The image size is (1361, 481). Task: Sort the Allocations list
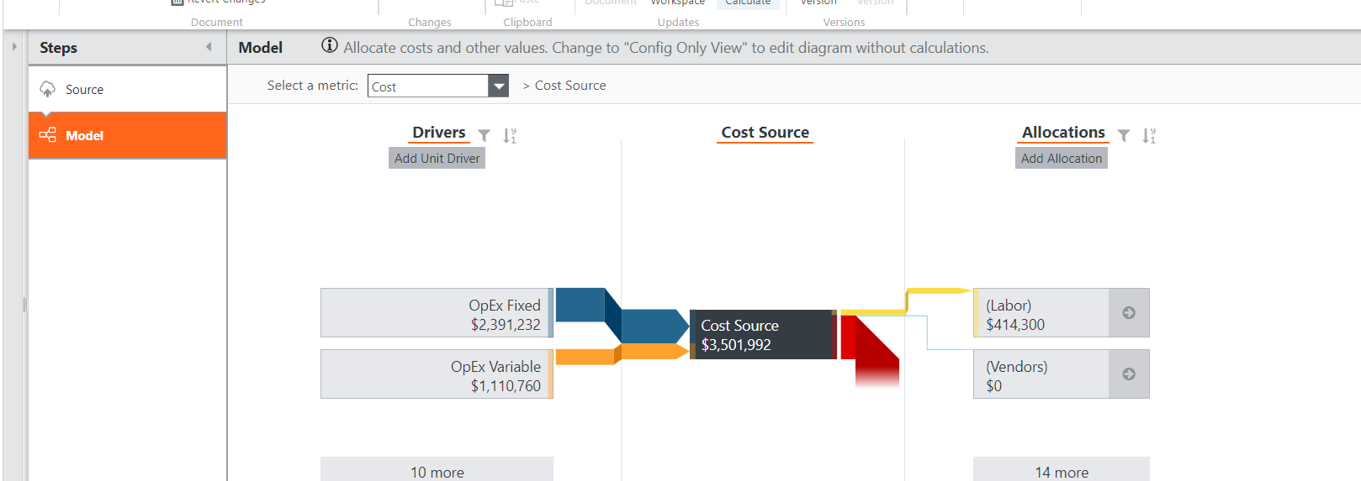(x=1149, y=135)
